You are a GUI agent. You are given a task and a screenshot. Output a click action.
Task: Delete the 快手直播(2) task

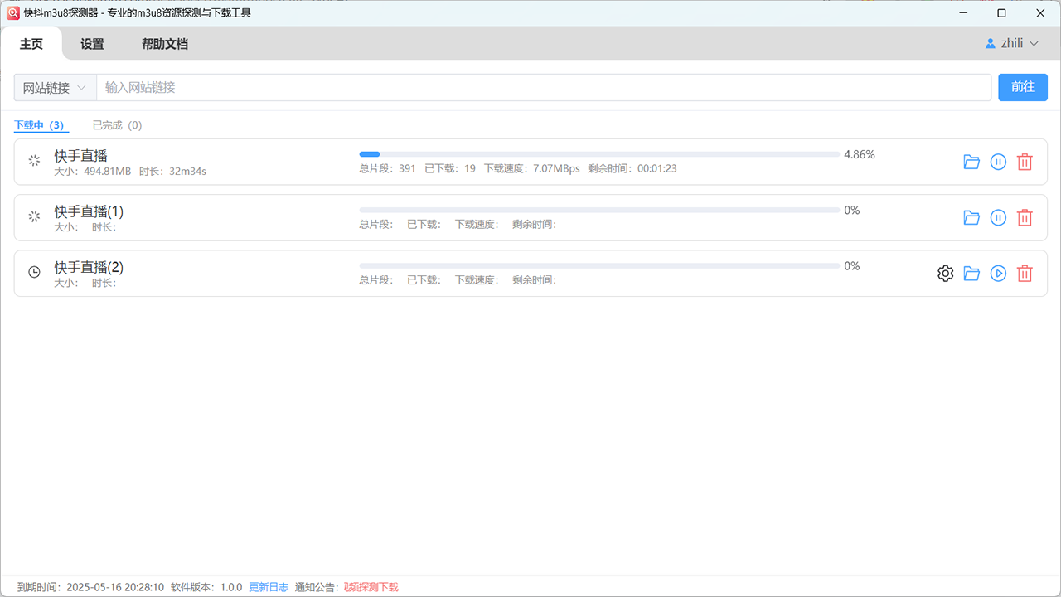coord(1025,273)
